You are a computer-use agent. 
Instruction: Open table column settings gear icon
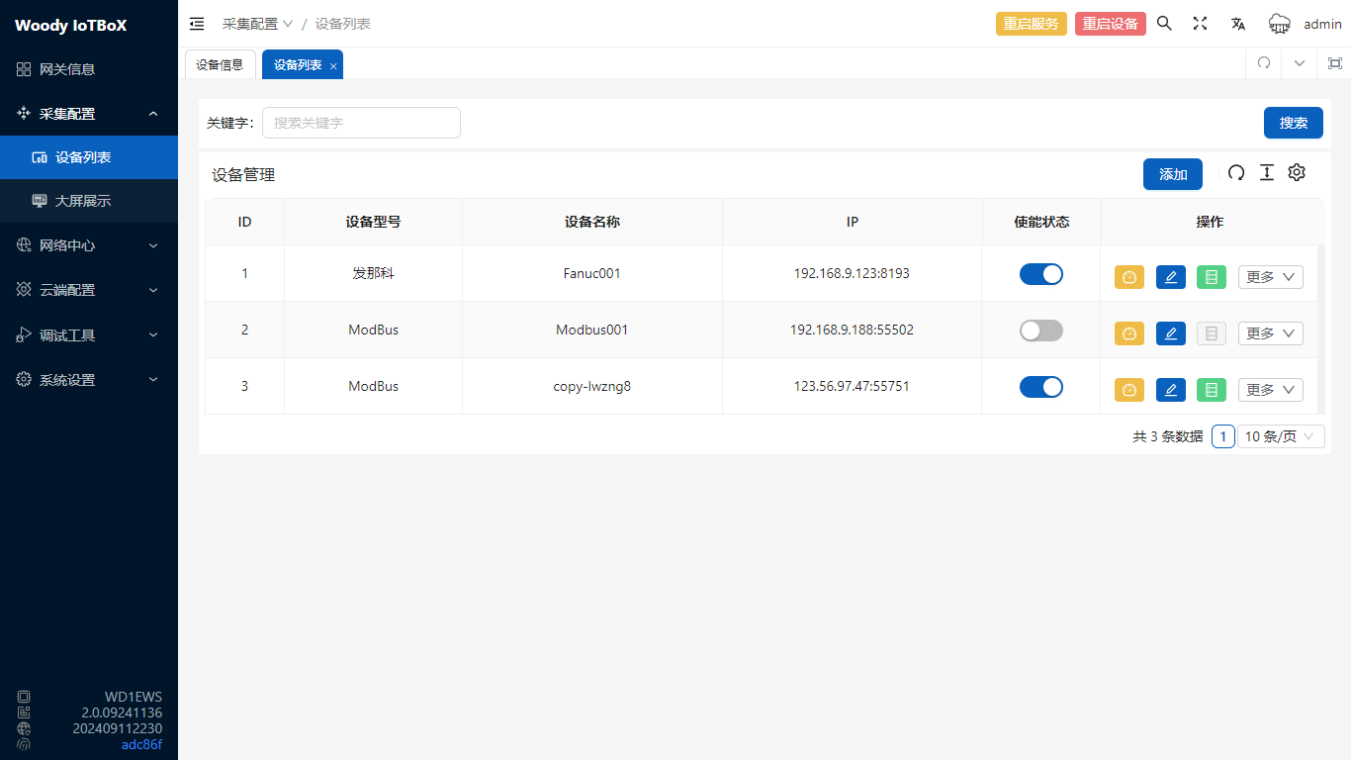tap(1297, 172)
